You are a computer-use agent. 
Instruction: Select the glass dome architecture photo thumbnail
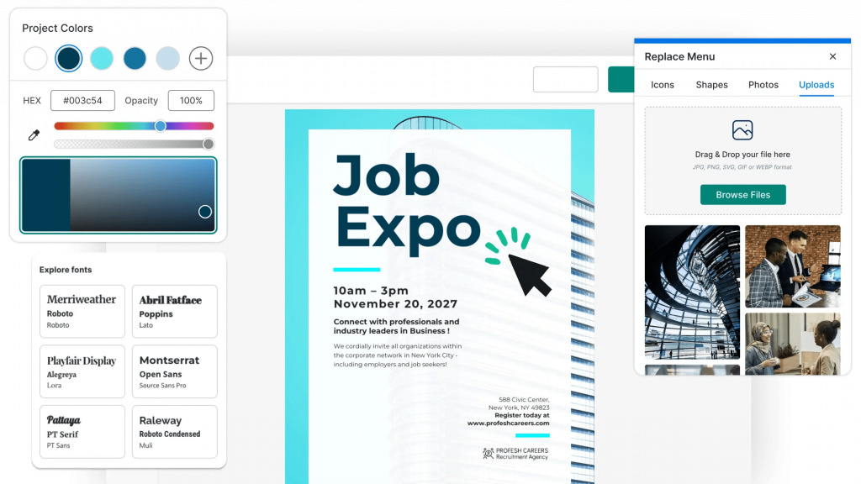click(x=692, y=292)
